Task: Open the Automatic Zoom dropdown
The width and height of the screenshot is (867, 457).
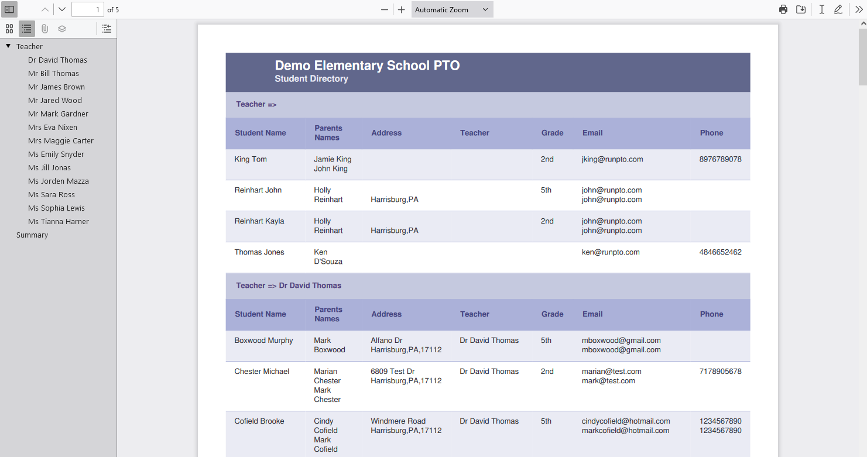Action: click(452, 9)
